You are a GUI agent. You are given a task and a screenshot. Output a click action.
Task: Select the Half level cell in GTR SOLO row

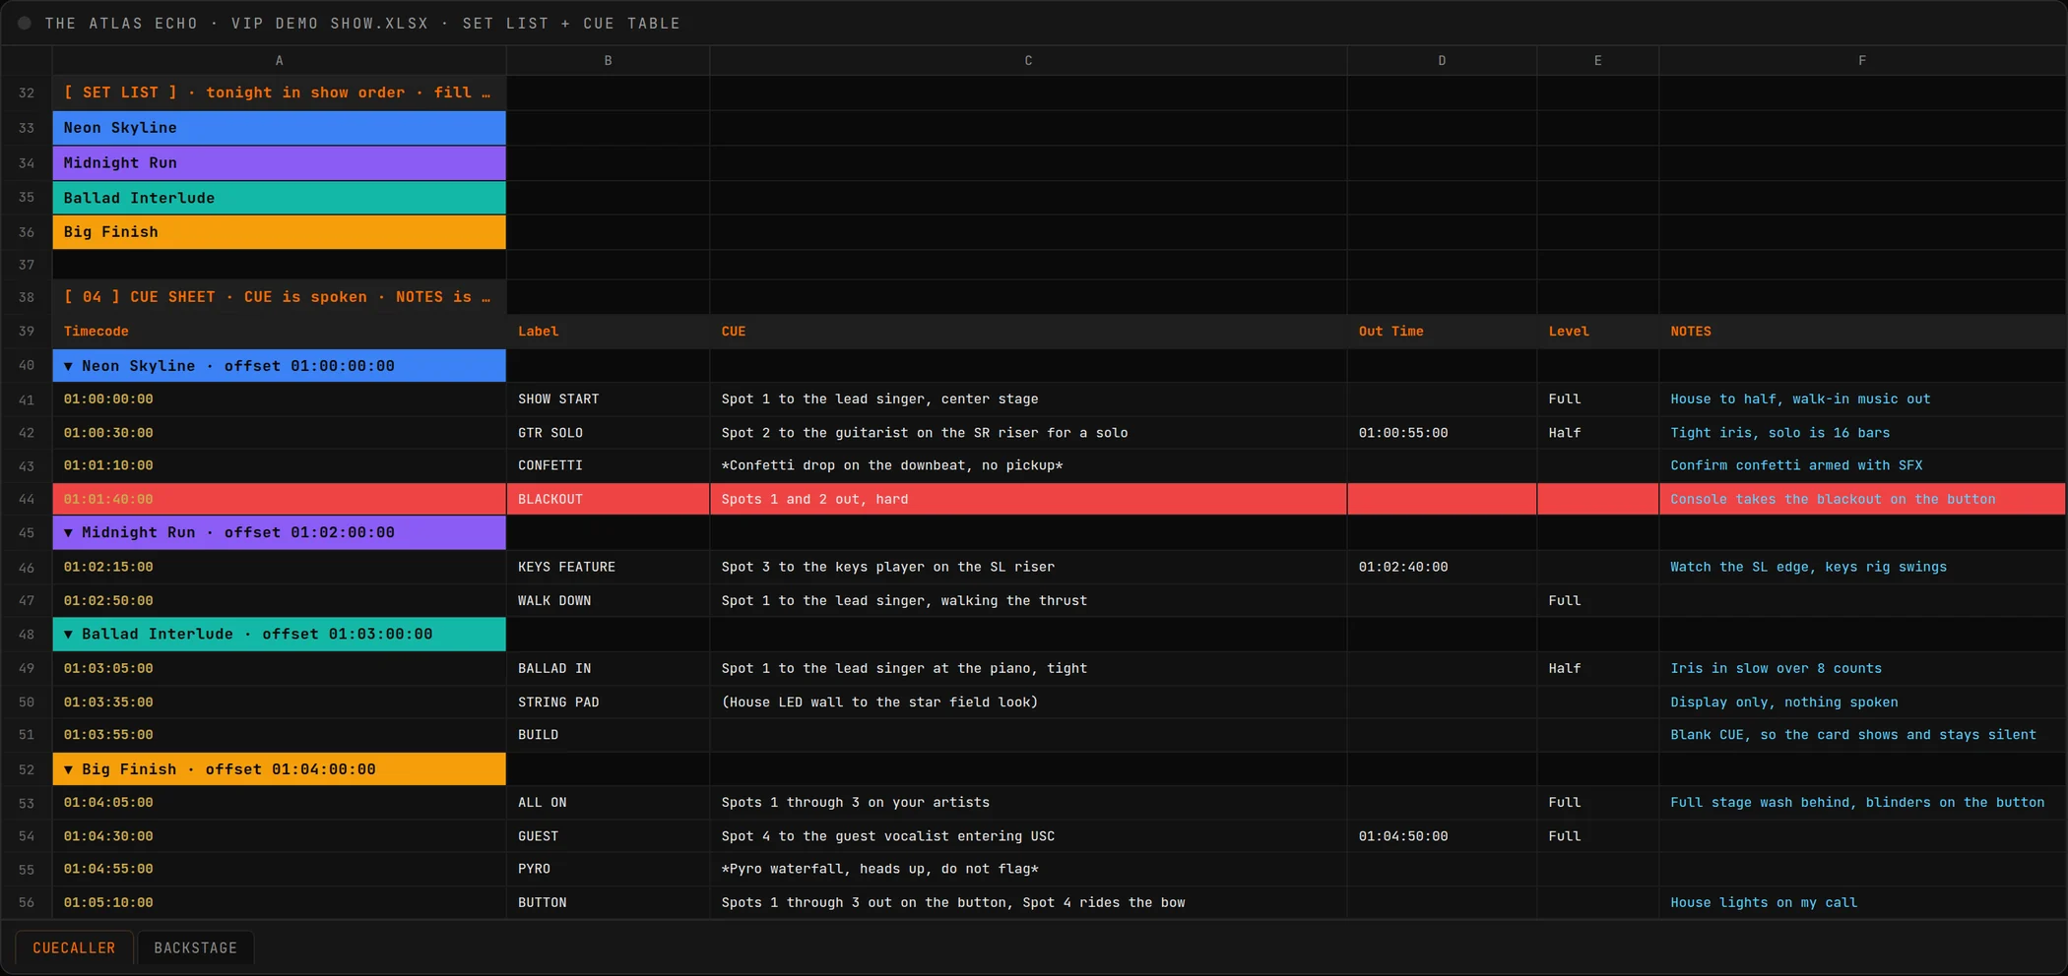[x=1597, y=433]
